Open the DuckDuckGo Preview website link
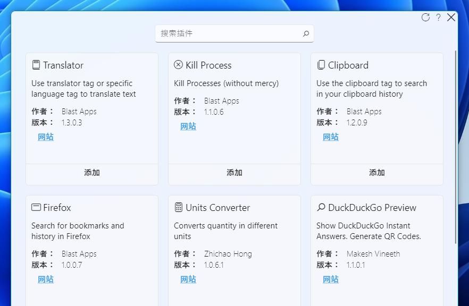The height and width of the screenshot is (306, 469). pos(330,279)
